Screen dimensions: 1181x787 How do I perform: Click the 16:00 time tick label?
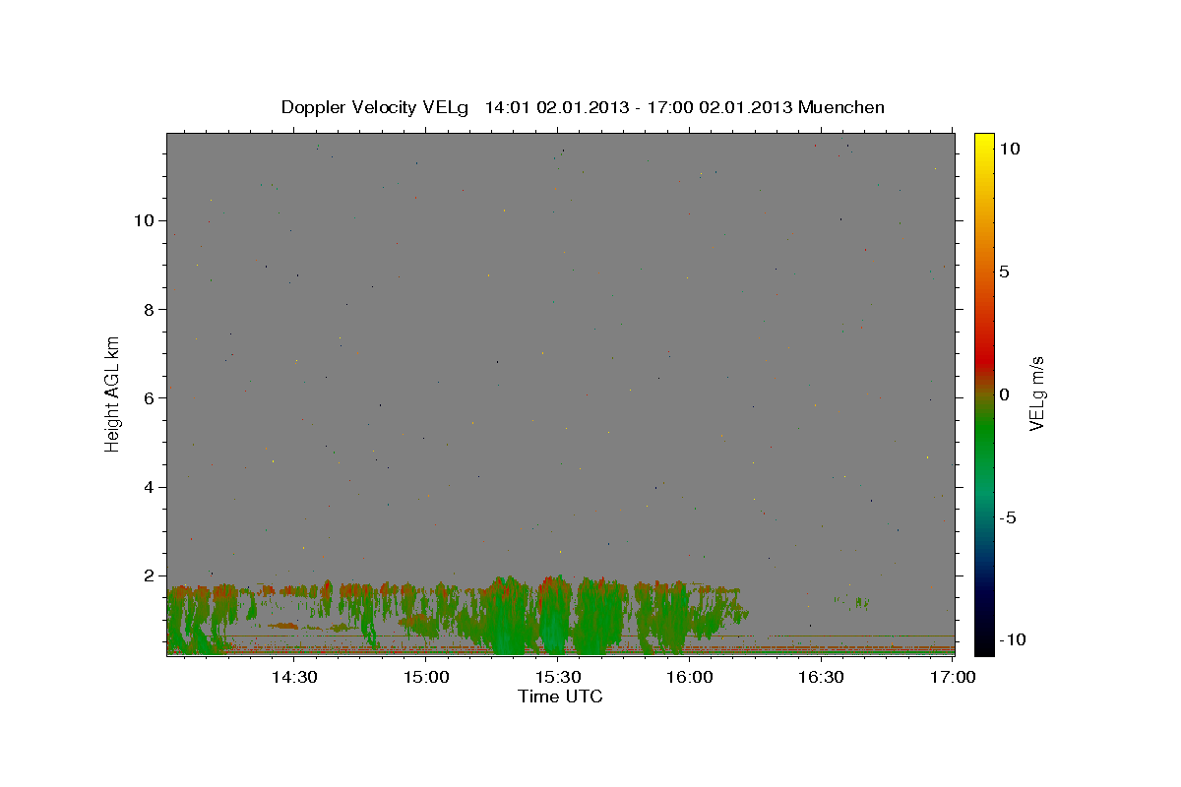pyautogui.click(x=689, y=677)
